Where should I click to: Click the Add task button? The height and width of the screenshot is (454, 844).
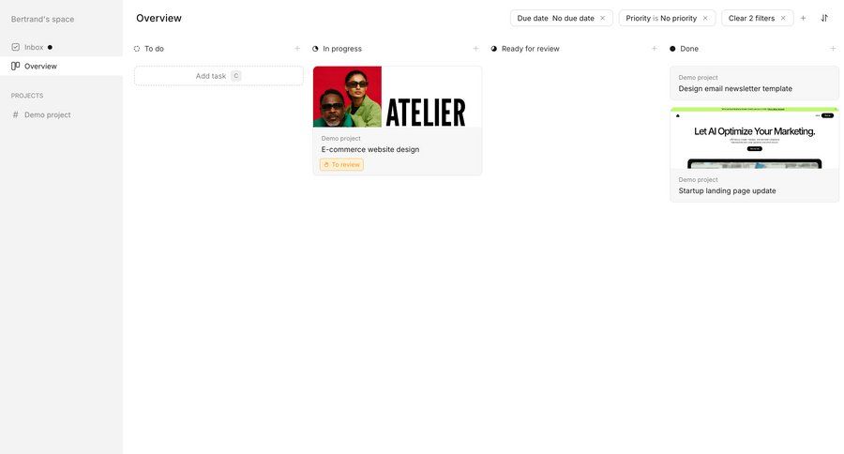click(219, 76)
